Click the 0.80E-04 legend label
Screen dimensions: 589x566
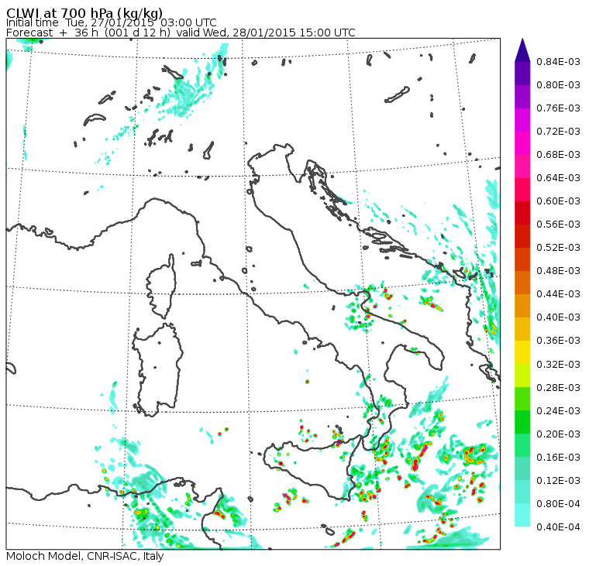pyautogui.click(x=558, y=505)
